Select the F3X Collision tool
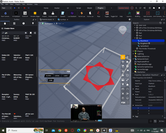This screenshot has width=166, height=133. (127, 71)
